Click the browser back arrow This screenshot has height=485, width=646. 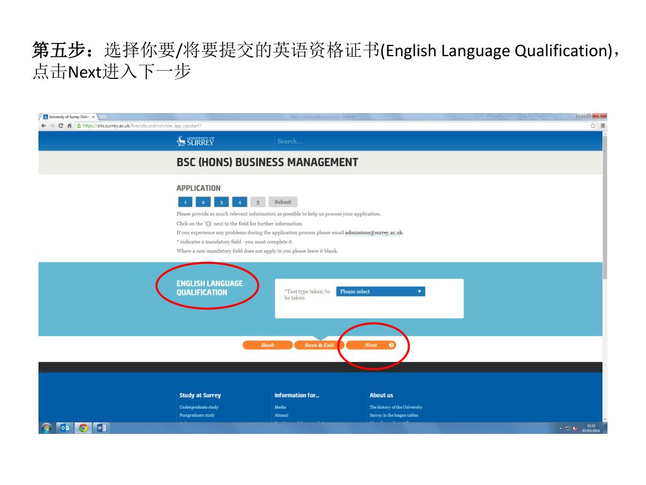(x=44, y=126)
